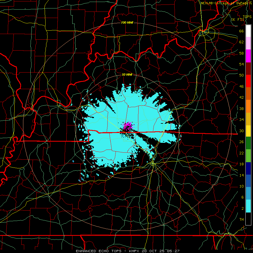Click the '26' legend value
The height and width of the screenshot is (253, 253).
(x=241, y=142)
